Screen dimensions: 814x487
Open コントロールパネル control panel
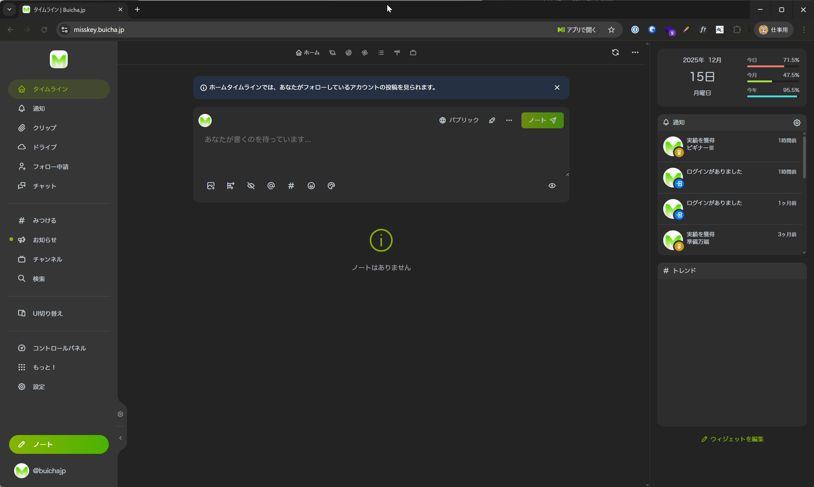click(x=59, y=348)
